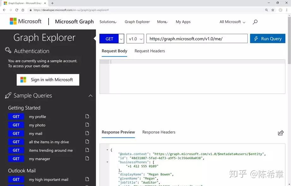Switch to the Response Headers tab
This screenshot has height=186, width=291.
[159, 132]
